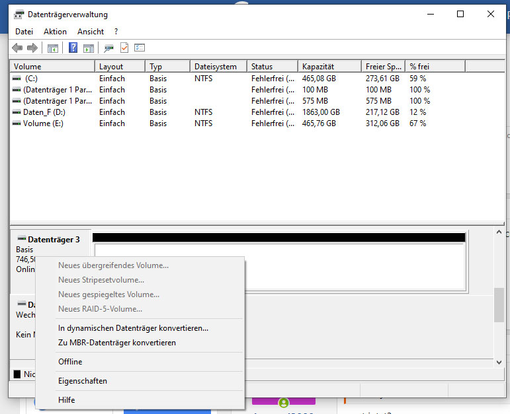
Task: Sort by the Freier Sp... column header
Action: pos(384,67)
